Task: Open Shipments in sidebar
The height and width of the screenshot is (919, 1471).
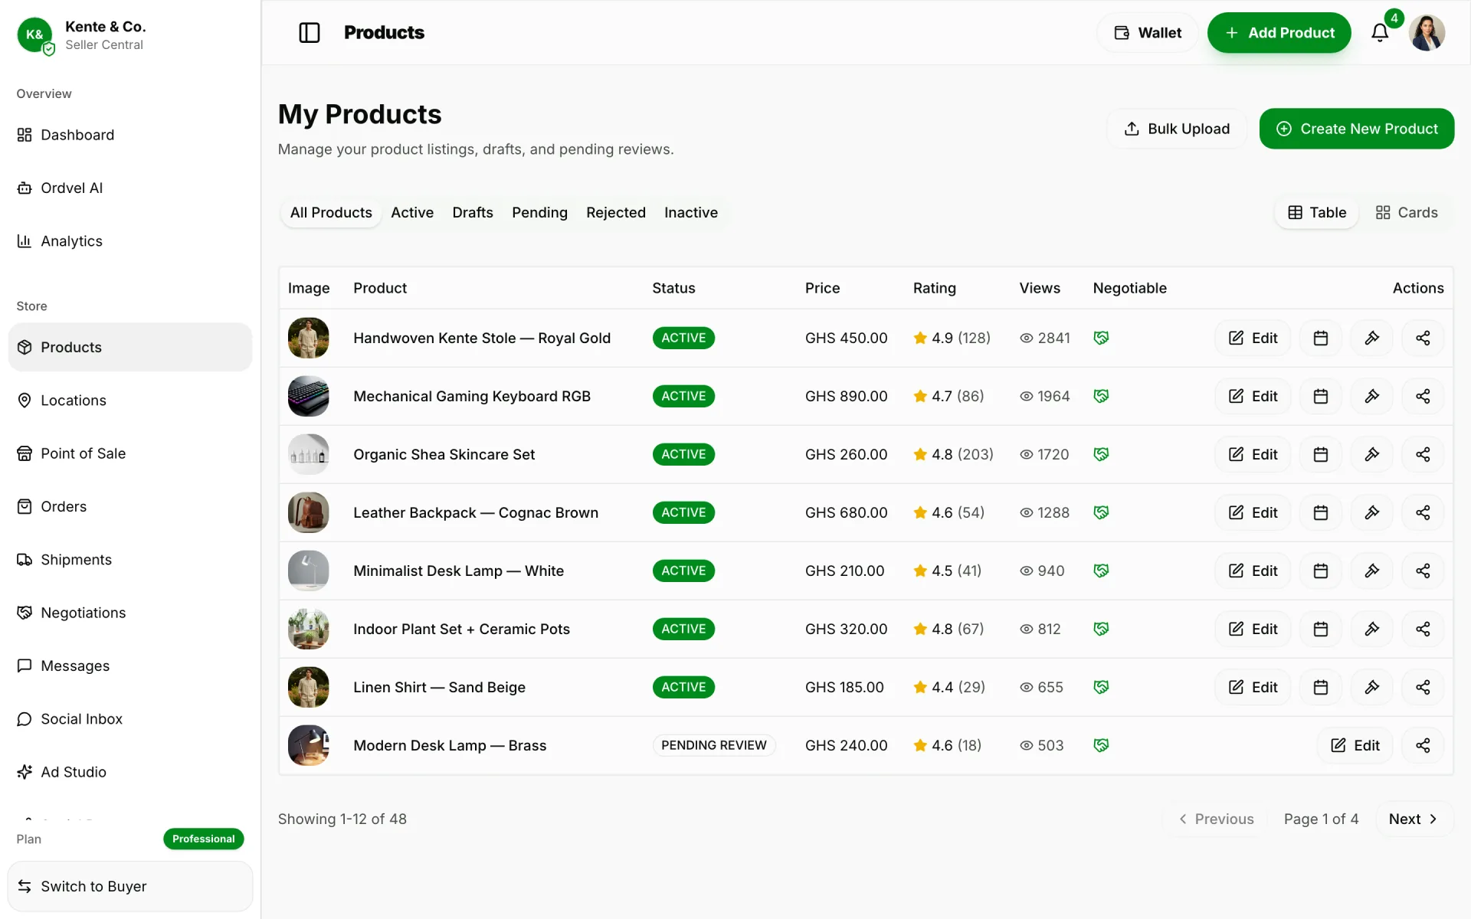Action: 130,559
